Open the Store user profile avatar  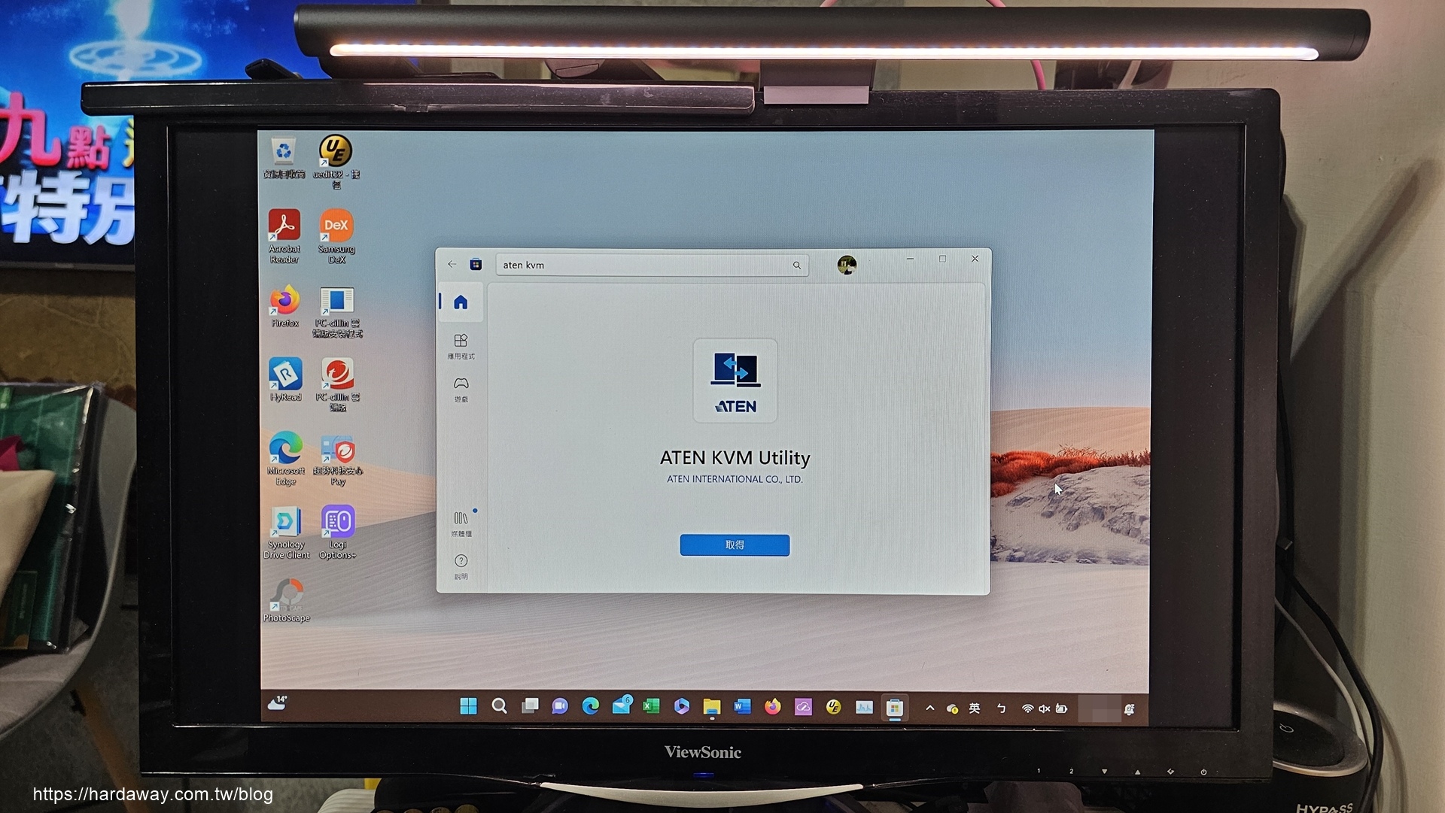[x=847, y=265]
